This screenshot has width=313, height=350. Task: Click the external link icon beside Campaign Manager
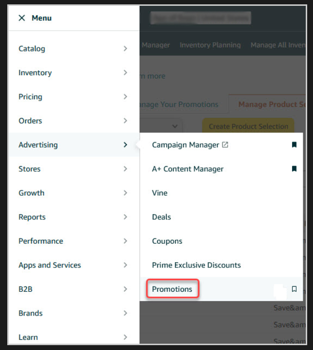225,145
